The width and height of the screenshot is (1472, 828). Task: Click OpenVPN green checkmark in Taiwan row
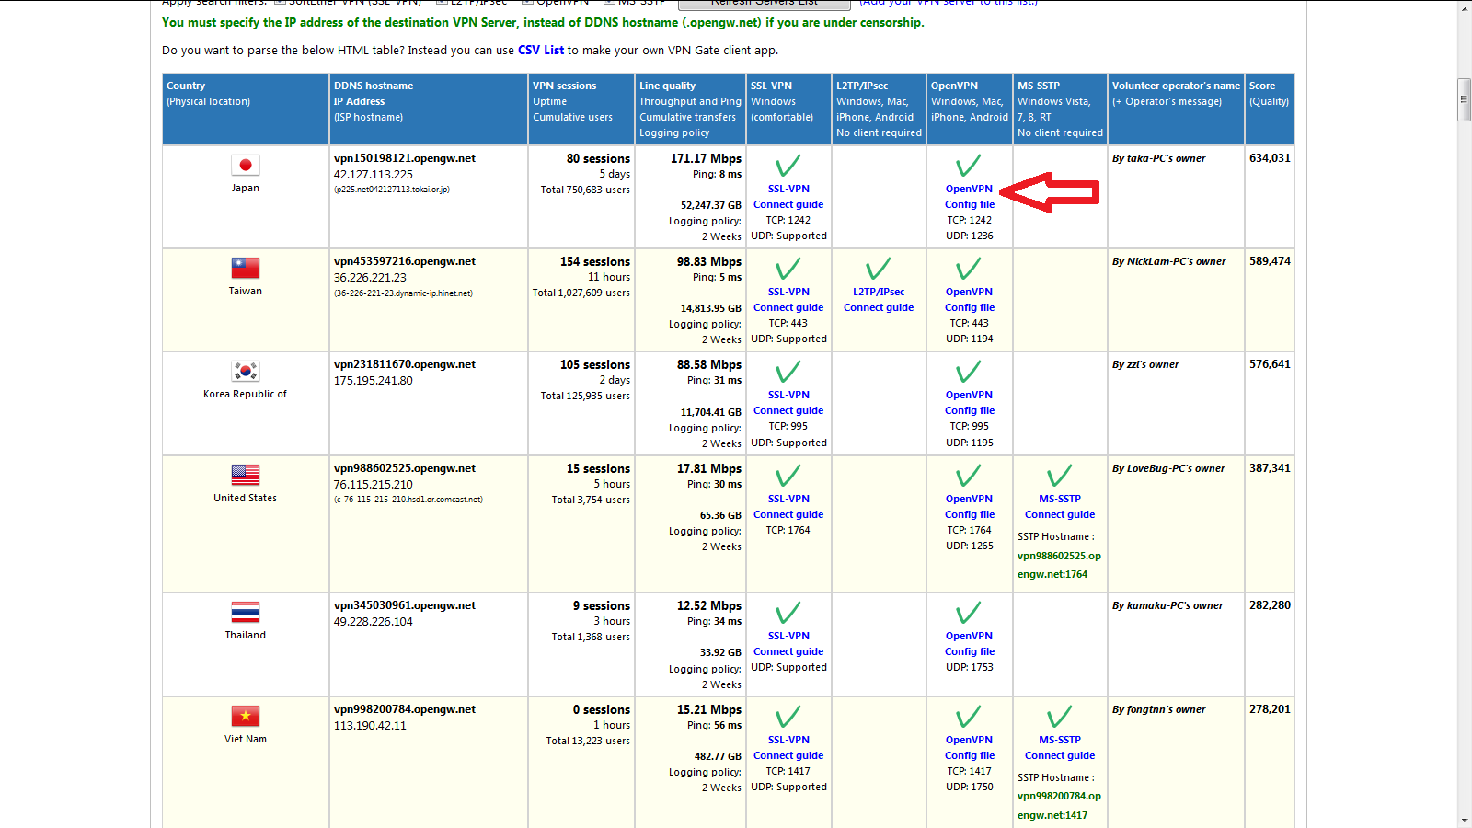coord(968,270)
